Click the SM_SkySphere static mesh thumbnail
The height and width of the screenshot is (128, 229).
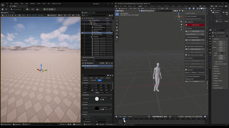97,99
